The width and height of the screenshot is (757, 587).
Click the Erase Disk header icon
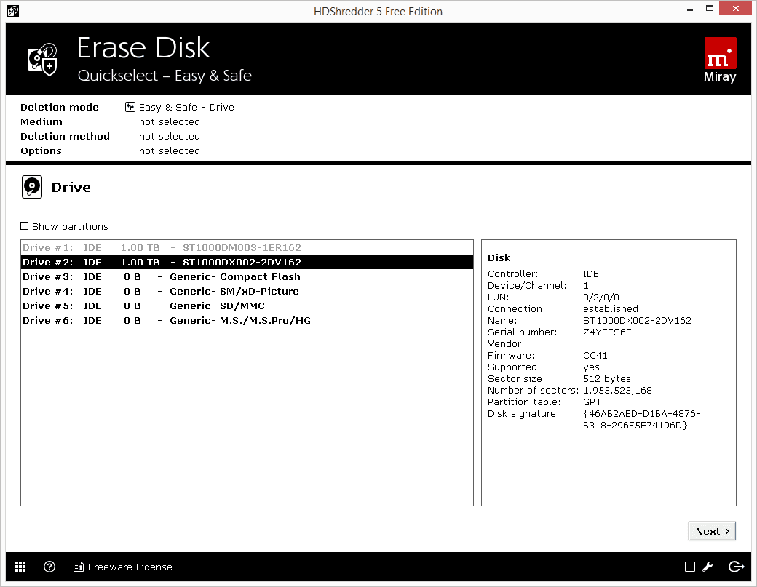pos(42,59)
